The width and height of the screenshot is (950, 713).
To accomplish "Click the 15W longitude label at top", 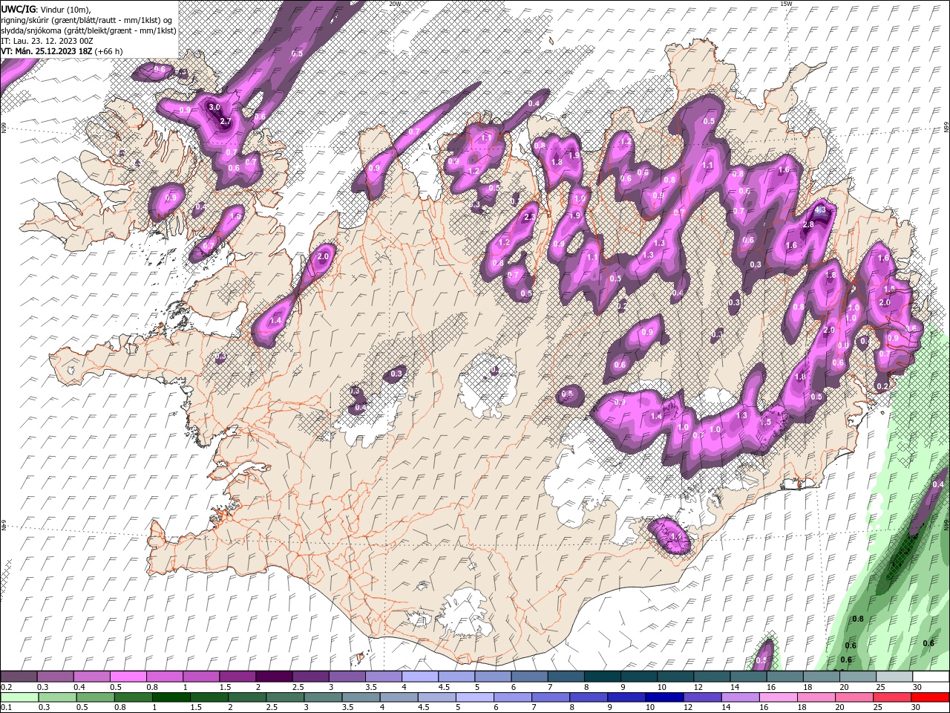I will (x=786, y=4).
